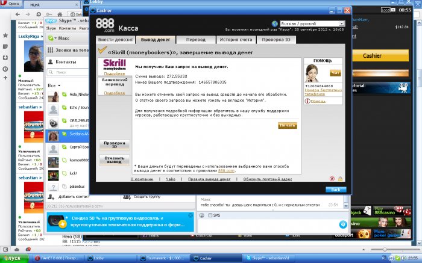The width and height of the screenshot is (422, 263).
Task: Open Skype menu in Skype window
Action: (x=51, y=28)
